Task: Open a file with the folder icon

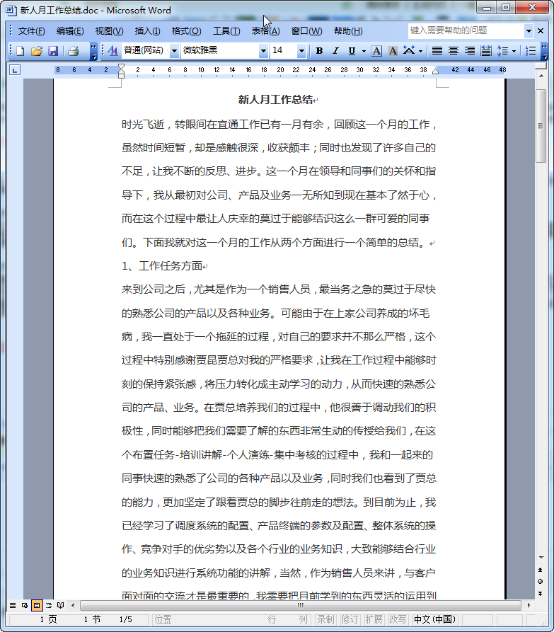Action: [36, 51]
